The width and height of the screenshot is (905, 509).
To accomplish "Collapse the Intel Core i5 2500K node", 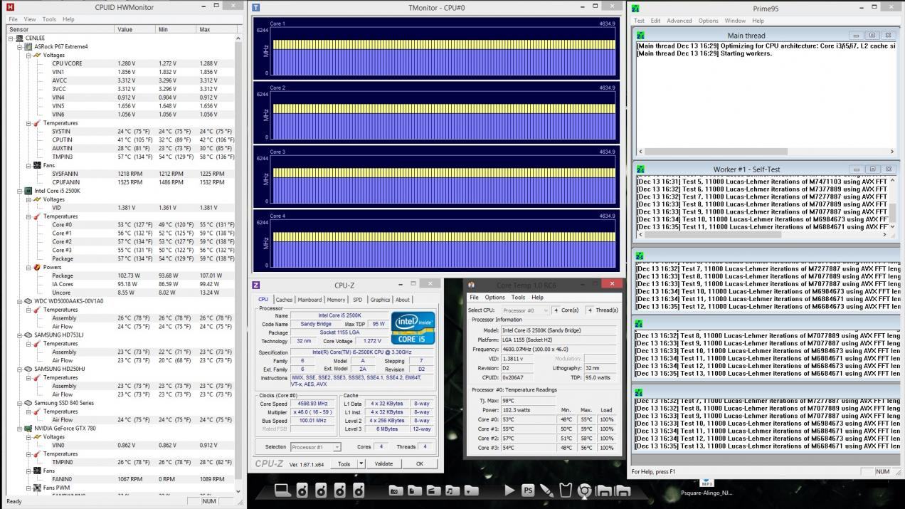I will (x=20, y=191).
